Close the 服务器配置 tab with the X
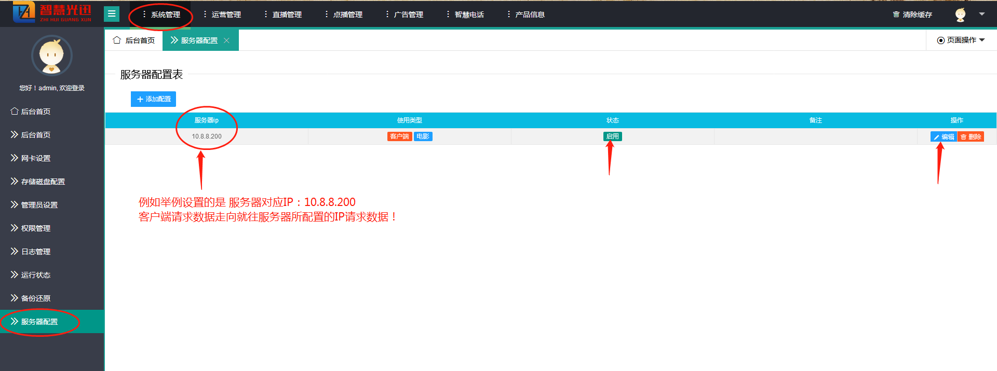The image size is (997, 371). click(226, 40)
